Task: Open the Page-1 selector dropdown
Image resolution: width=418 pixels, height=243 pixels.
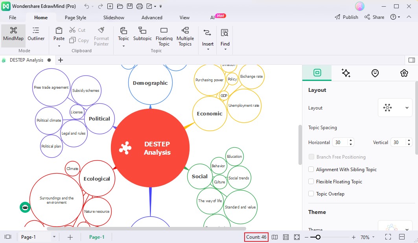Action: pos(54,237)
